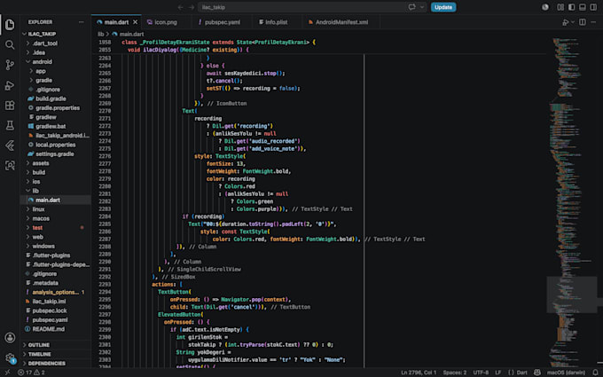Open gradle.properties in the file tree
This screenshot has width=603, height=377.
(55, 107)
